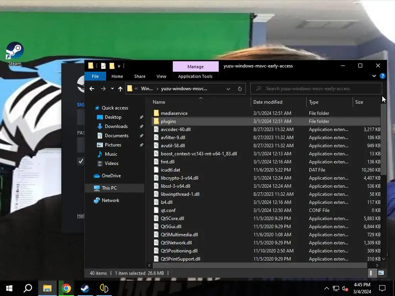The width and height of the screenshot is (395, 296).
Task: Go up one folder level
Action: coord(120,89)
